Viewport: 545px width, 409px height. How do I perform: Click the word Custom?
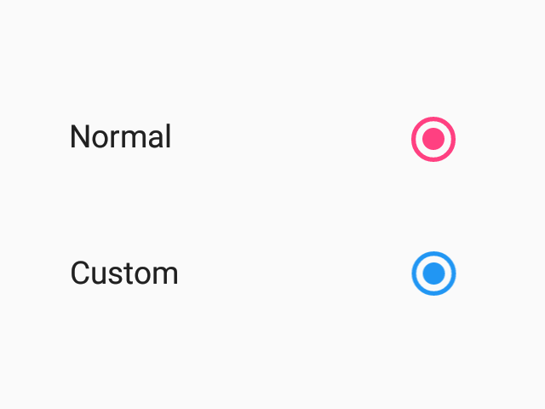tap(124, 274)
